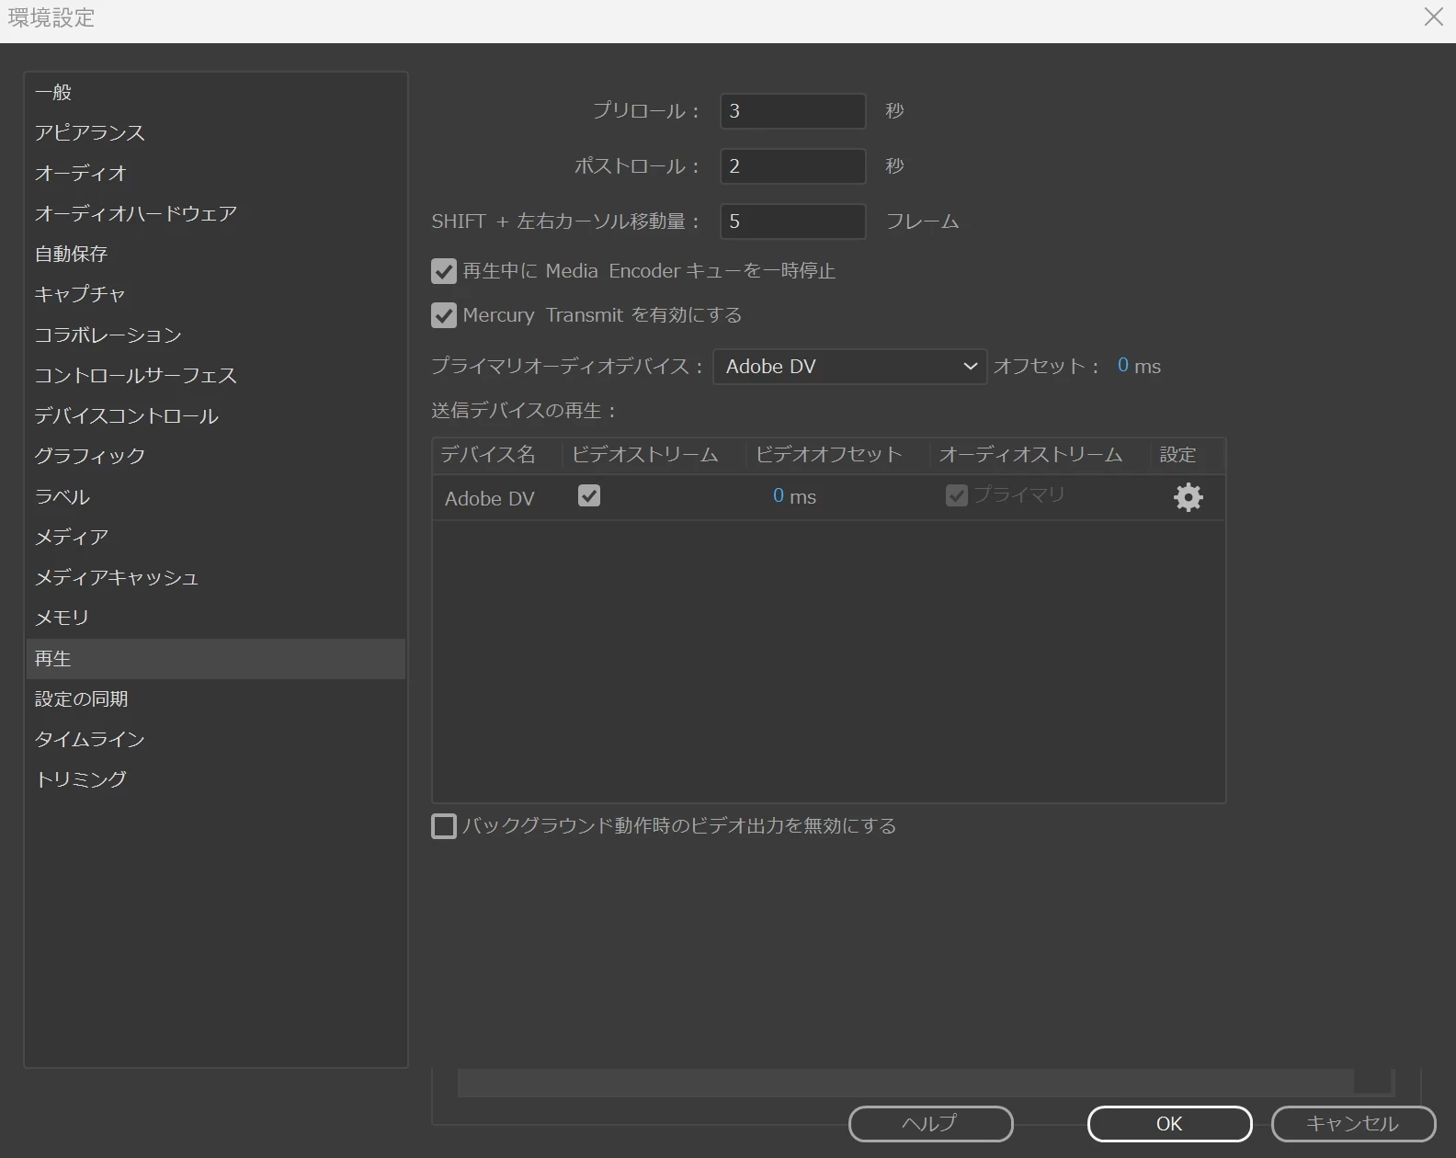Viewport: 1456px width, 1158px height.
Task: Click Adobe DV ビデオオフセット 0 ms value
Action: tap(794, 496)
